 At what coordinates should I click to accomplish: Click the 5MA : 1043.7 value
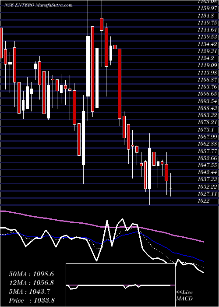(29, 292)
